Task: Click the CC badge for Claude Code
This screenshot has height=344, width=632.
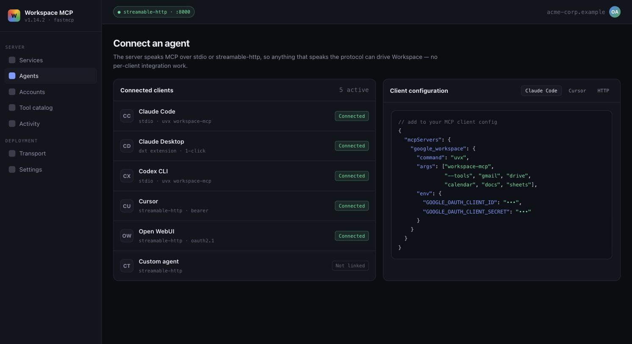Action: 127,116
